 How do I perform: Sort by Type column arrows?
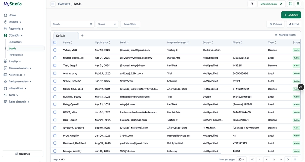[x=275, y=43]
